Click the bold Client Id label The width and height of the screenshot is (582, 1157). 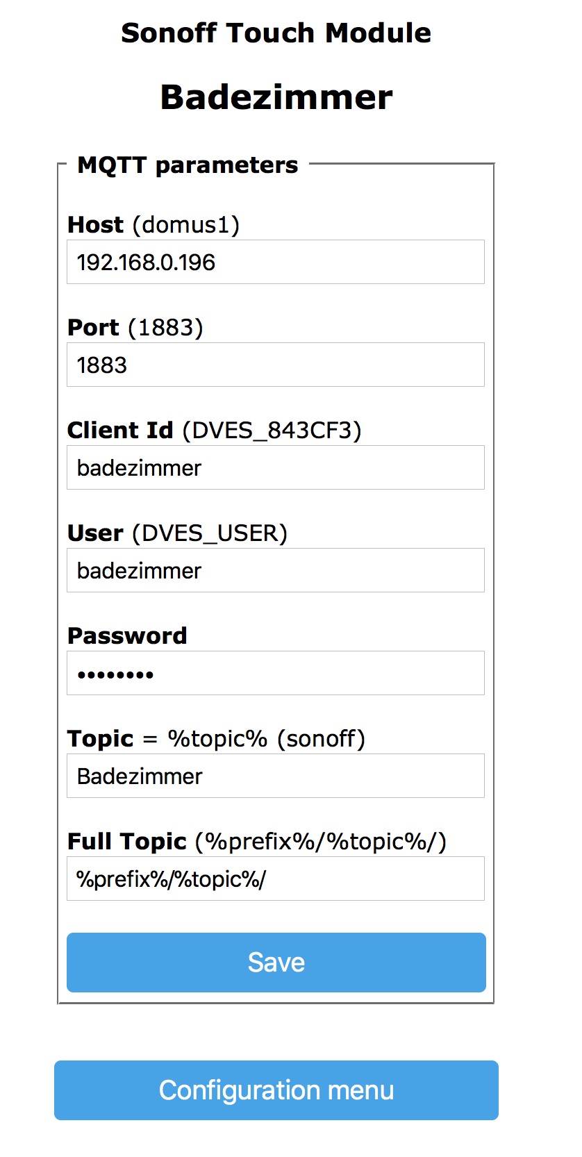[120, 431]
